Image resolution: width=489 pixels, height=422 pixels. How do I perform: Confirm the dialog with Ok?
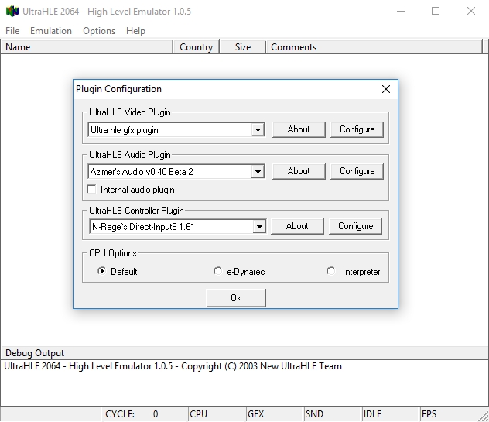236,298
